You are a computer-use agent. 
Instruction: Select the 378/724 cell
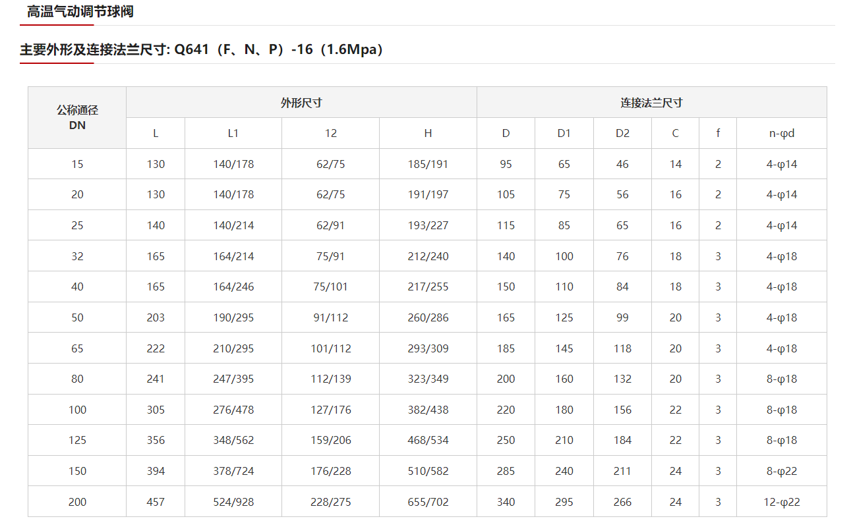tap(233, 471)
